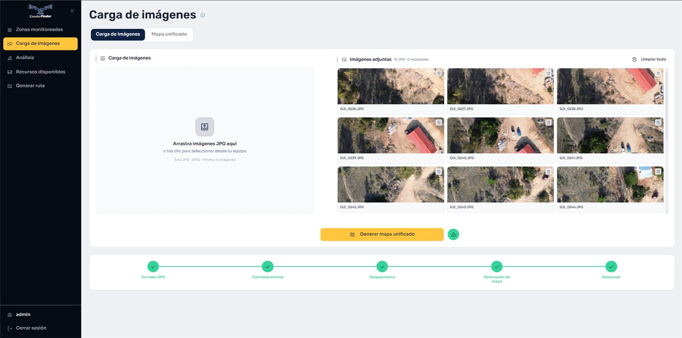This screenshot has width=682, height=338.
Task: Remove DJI_0241.JPG via trash icon
Action: coord(658,123)
